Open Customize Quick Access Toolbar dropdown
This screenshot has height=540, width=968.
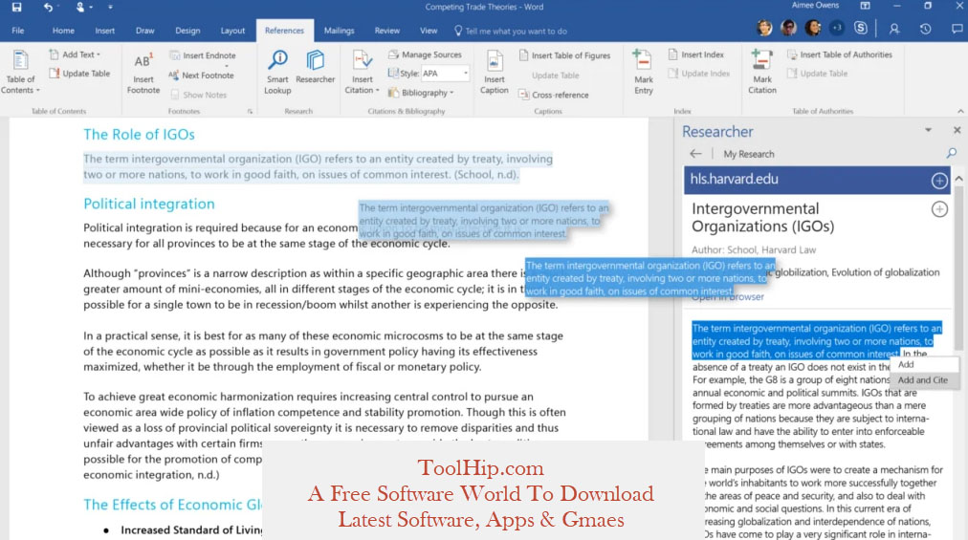pos(111,7)
